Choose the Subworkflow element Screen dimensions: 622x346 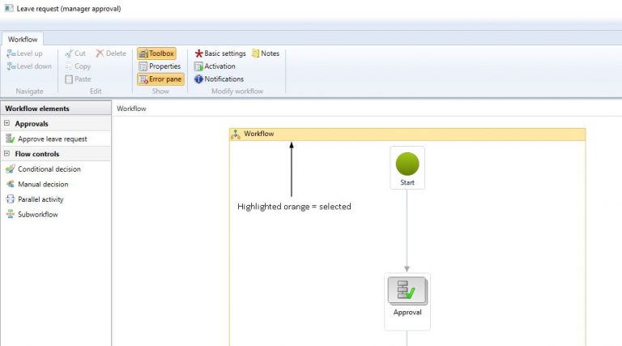(32, 214)
